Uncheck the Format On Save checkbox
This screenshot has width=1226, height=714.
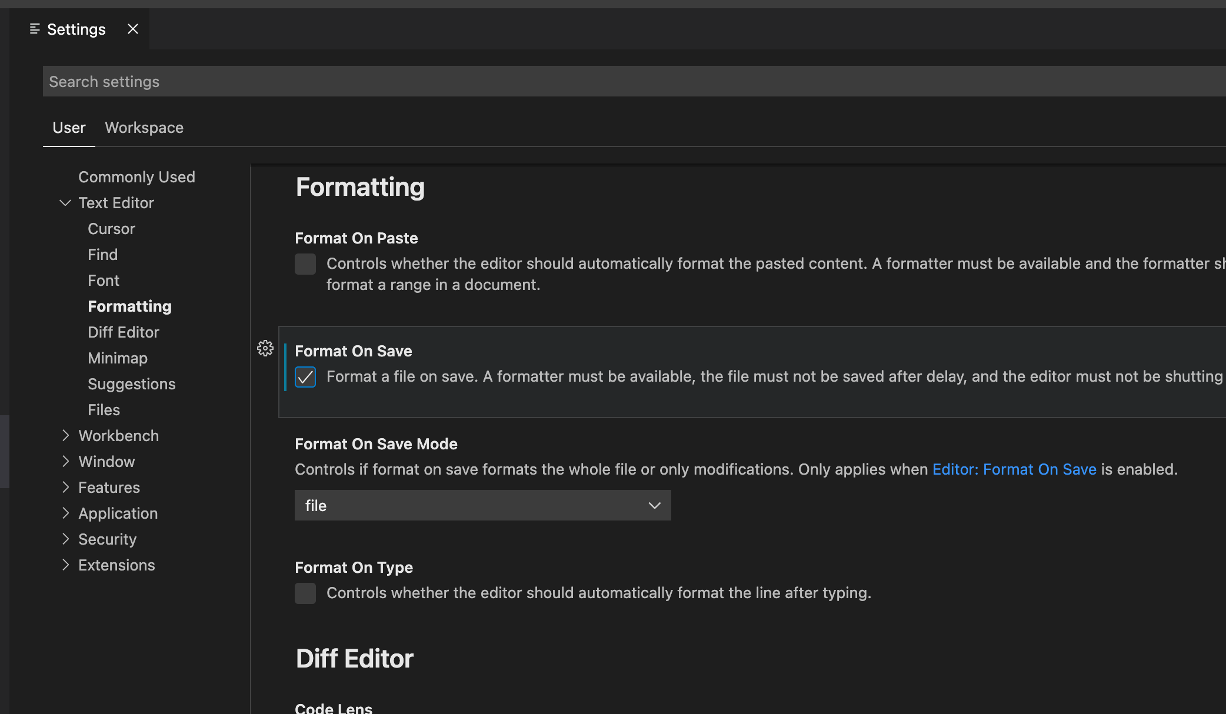tap(305, 377)
